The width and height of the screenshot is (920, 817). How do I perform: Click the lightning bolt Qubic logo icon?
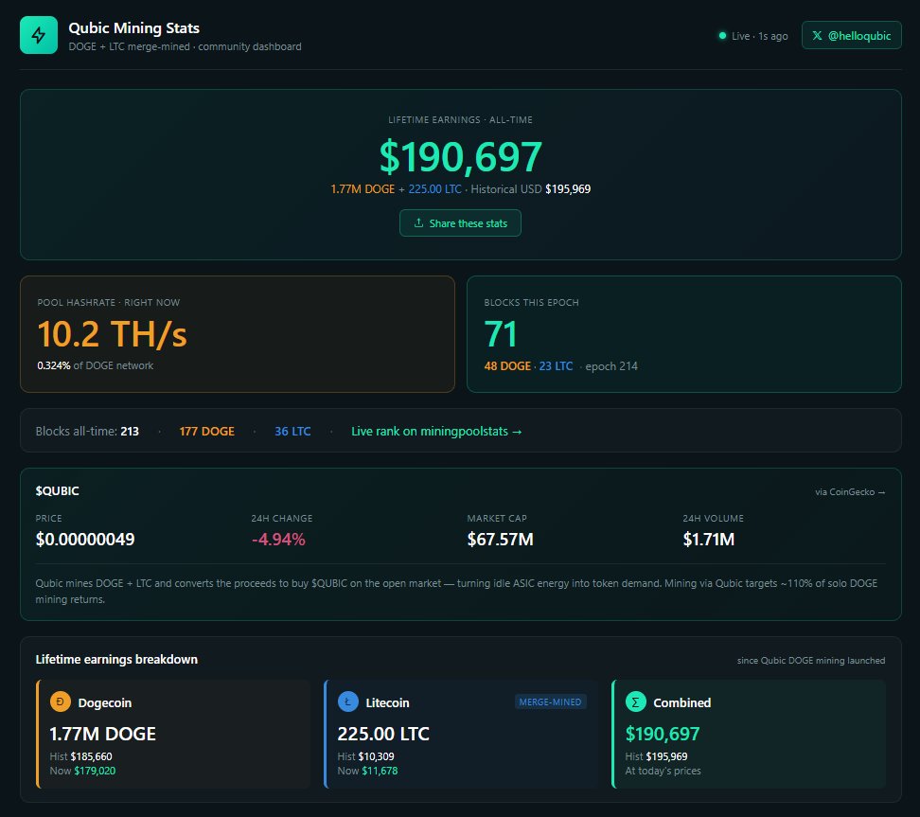tap(39, 35)
